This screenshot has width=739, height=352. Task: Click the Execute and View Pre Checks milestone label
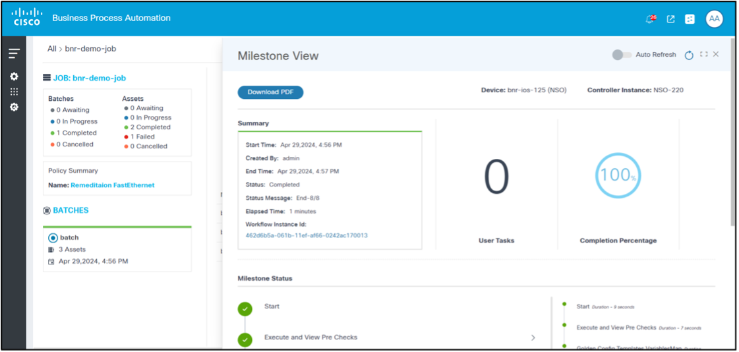310,337
